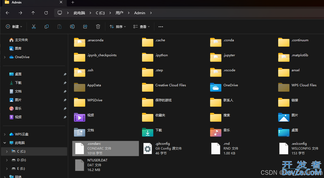Go back to the previous folder
The width and height of the screenshot is (324, 178).
click(8, 13)
